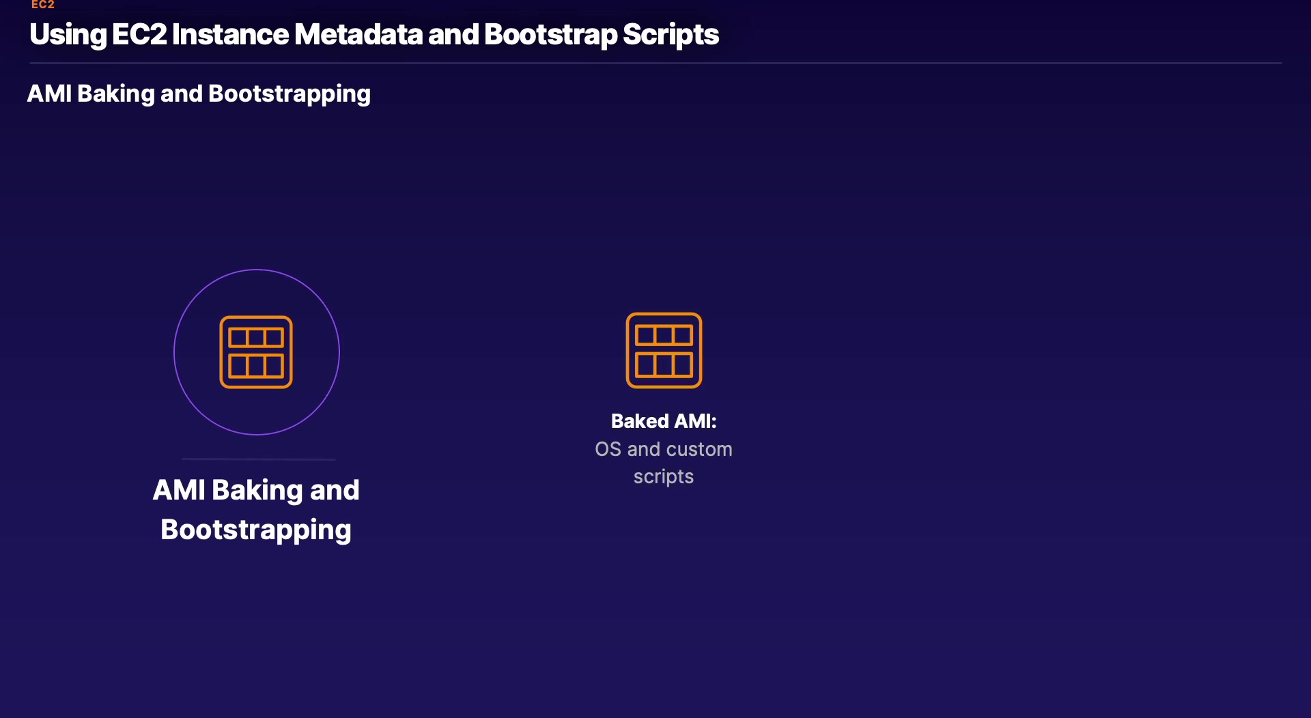Click the top row of the Baked AMI icon
Screen dimensions: 1311x718
tap(664, 335)
